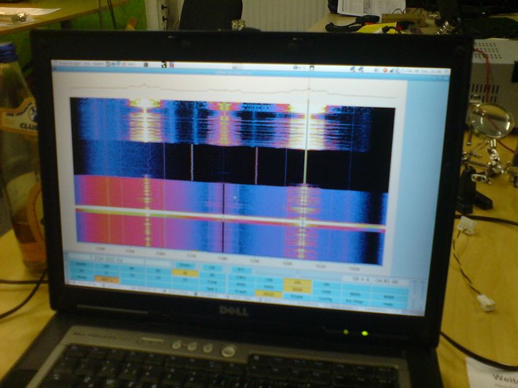The height and width of the screenshot is (388, 518).
Task: Select the Audio band button
Action: 82,264
